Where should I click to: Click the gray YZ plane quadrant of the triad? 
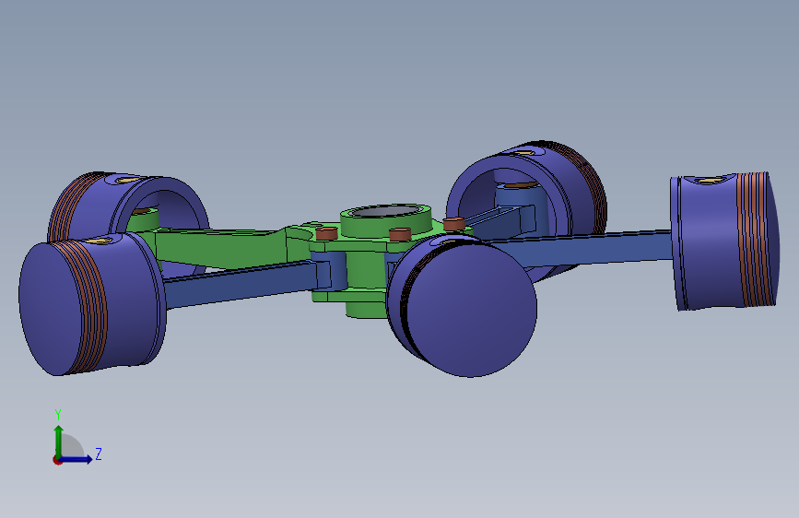pyautogui.click(x=71, y=446)
